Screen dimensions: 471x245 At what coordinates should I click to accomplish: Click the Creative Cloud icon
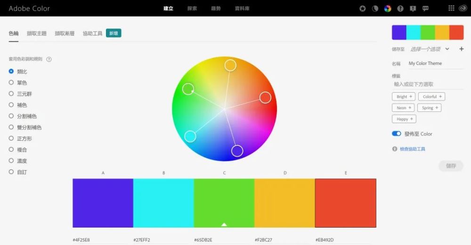[463, 8]
